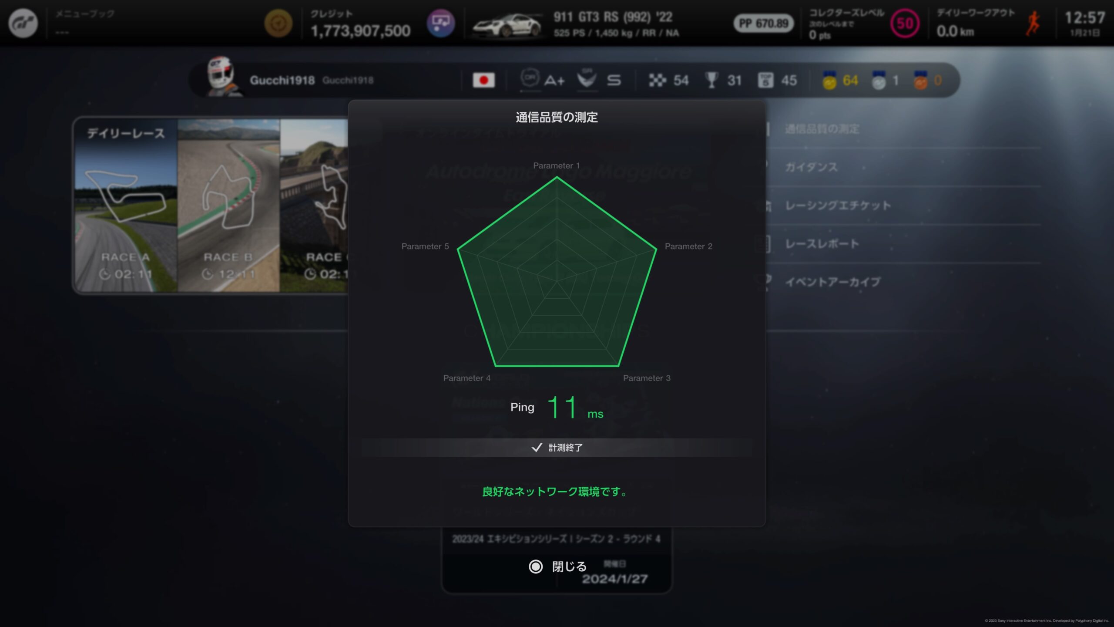1114x627 pixels.
Task: Click the 計測終了 status bar
Action: click(557, 448)
